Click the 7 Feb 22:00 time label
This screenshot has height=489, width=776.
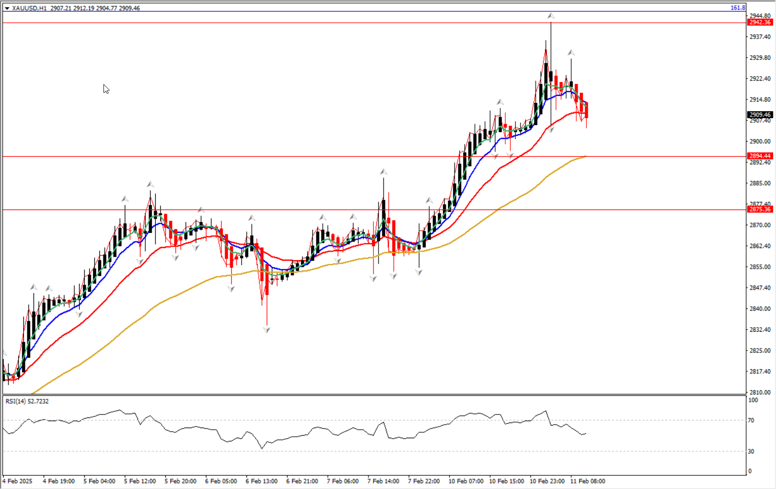click(x=424, y=481)
